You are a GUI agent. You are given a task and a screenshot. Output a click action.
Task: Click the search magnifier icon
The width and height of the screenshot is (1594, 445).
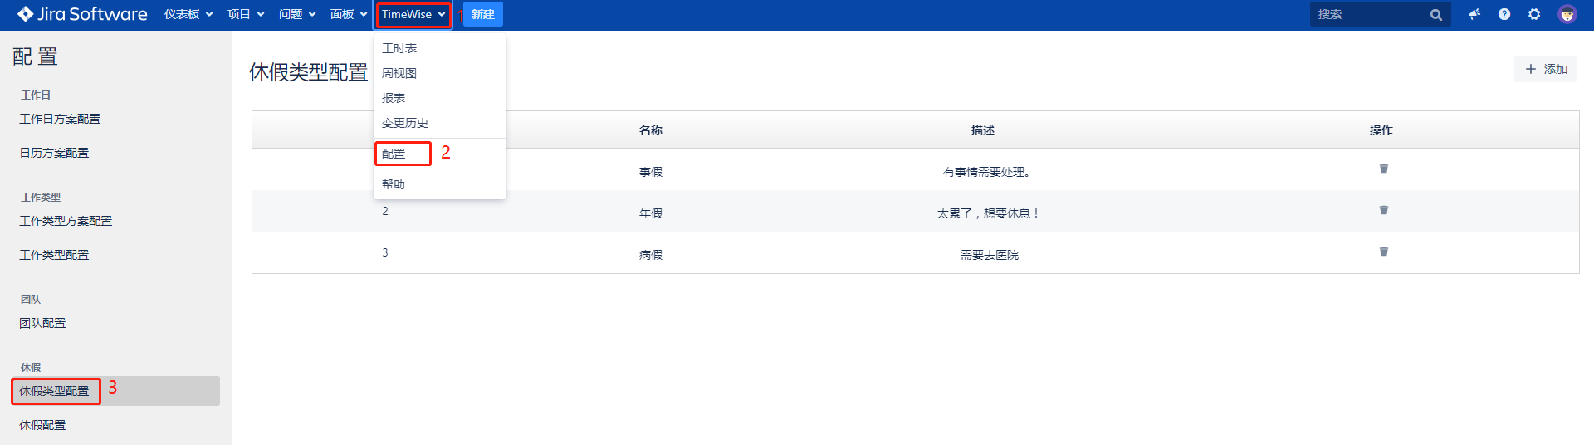(x=1435, y=15)
